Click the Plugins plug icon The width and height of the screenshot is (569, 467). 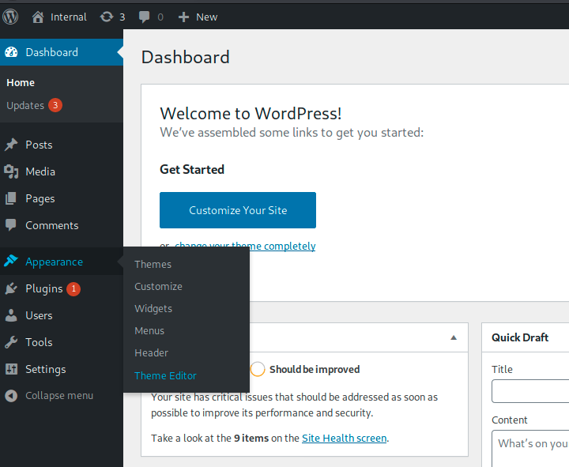click(11, 288)
